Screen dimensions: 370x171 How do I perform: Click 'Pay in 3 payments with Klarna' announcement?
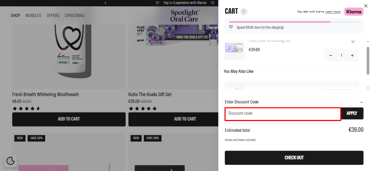click(x=185, y=3)
